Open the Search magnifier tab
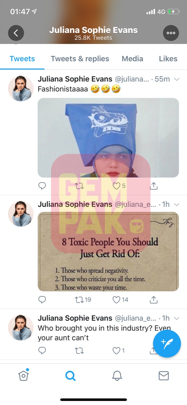Screen dimensions: 187x405 (70, 376)
